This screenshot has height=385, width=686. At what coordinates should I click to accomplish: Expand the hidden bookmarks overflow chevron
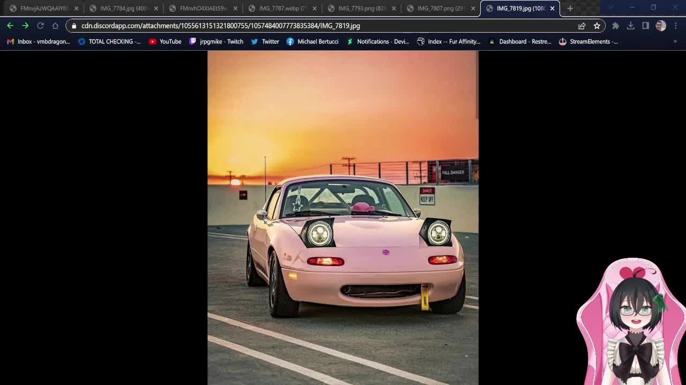[x=675, y=42]
